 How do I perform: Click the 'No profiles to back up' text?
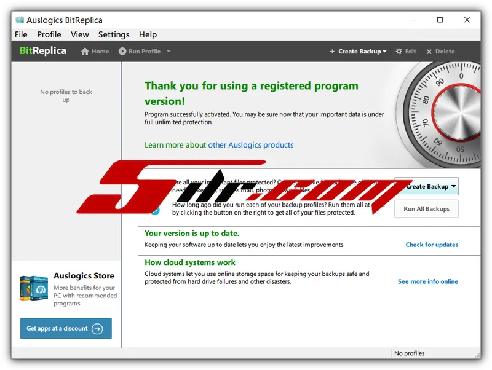(x=66, y=96)
